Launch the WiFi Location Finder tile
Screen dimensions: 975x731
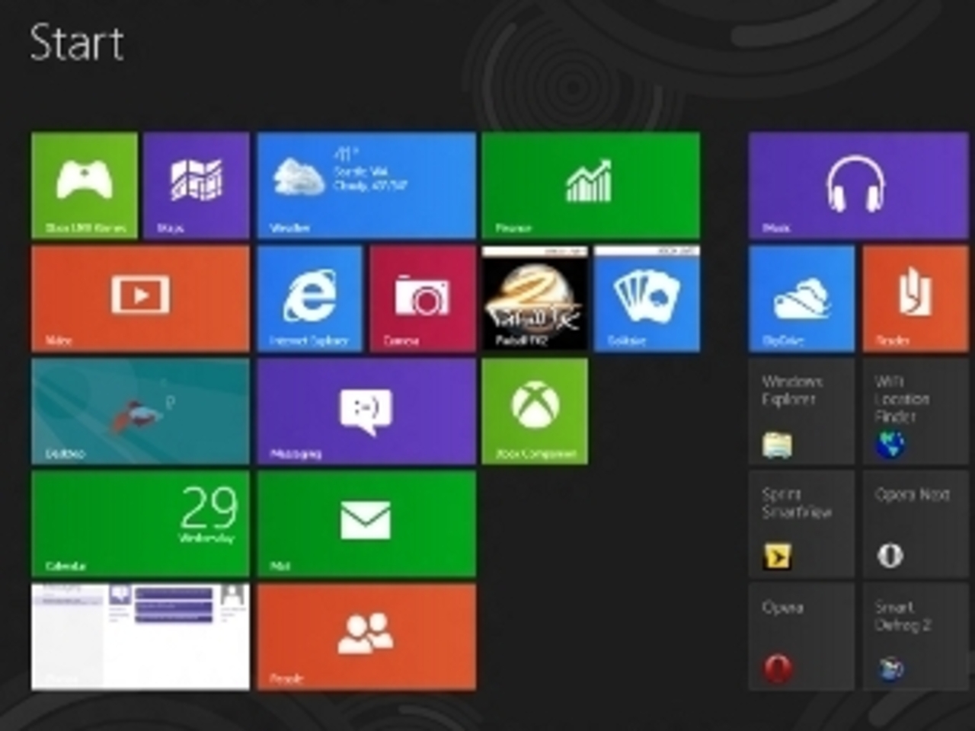click(915, 411)
